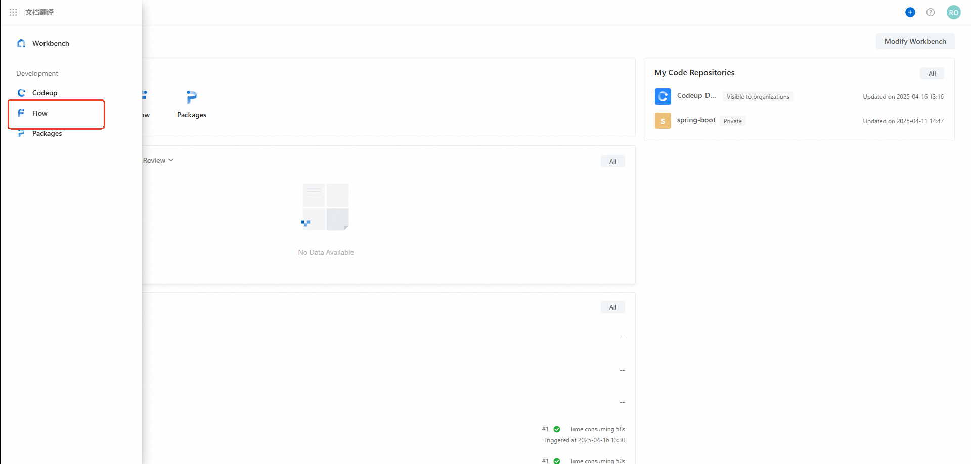Image resolution: width=971 pixels, height=464 pixels.
Task: Show All in the pipeline runs section
Action: pyautogui.click(x=613, y=307)
